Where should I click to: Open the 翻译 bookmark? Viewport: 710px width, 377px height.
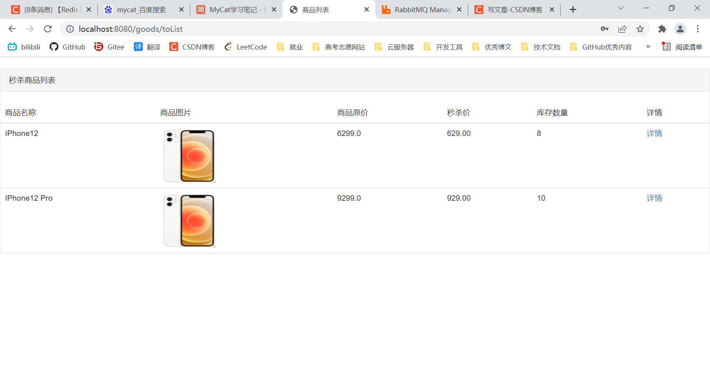click(147, 47)
